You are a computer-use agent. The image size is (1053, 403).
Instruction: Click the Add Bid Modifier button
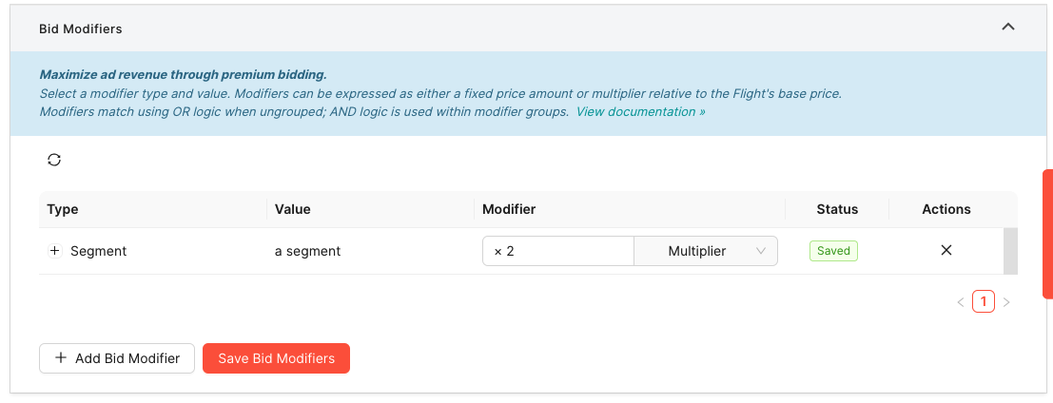click(x=117, y=358)
